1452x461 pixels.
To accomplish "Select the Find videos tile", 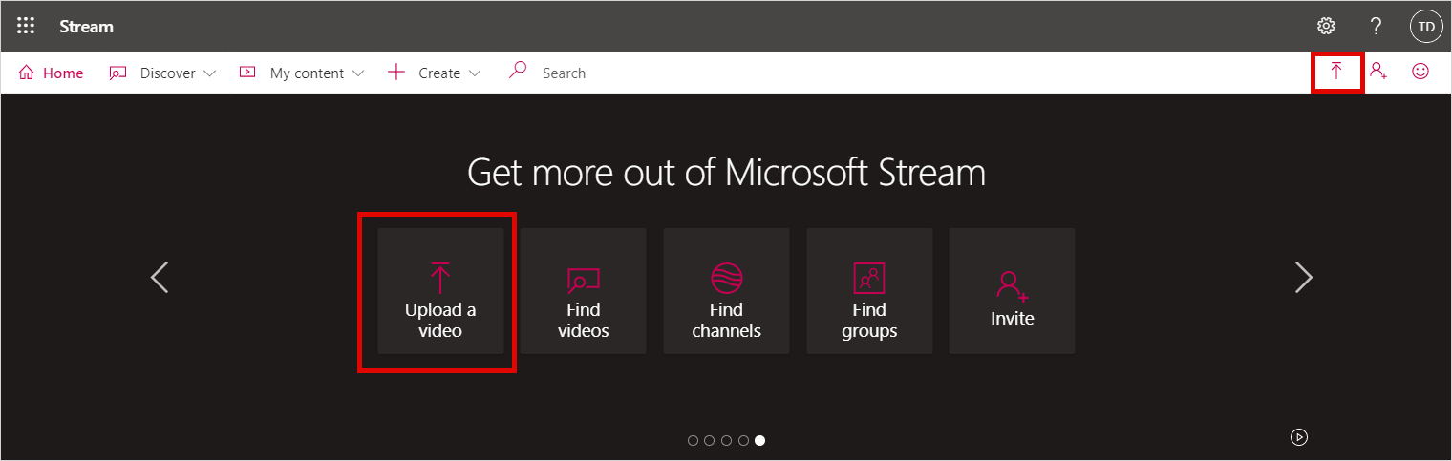I will click(583, 291).
